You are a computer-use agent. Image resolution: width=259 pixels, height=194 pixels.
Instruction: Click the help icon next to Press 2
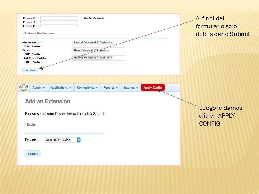point(38,25)
